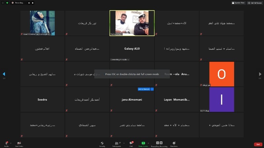
Task: Open the more options button beside Ask to Unmute
Action: [x=152, y=89]
